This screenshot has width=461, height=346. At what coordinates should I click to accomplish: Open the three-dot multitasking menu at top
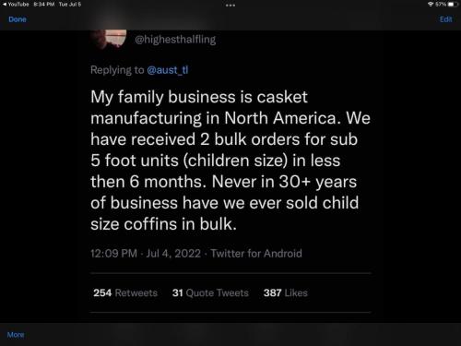[230, 6]
